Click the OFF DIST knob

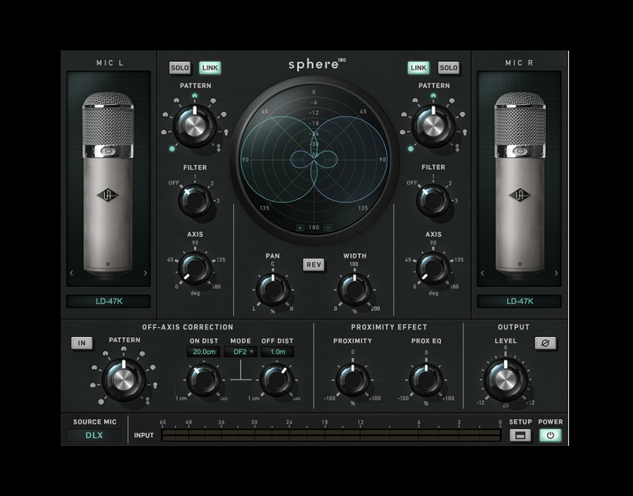point(277,380)
